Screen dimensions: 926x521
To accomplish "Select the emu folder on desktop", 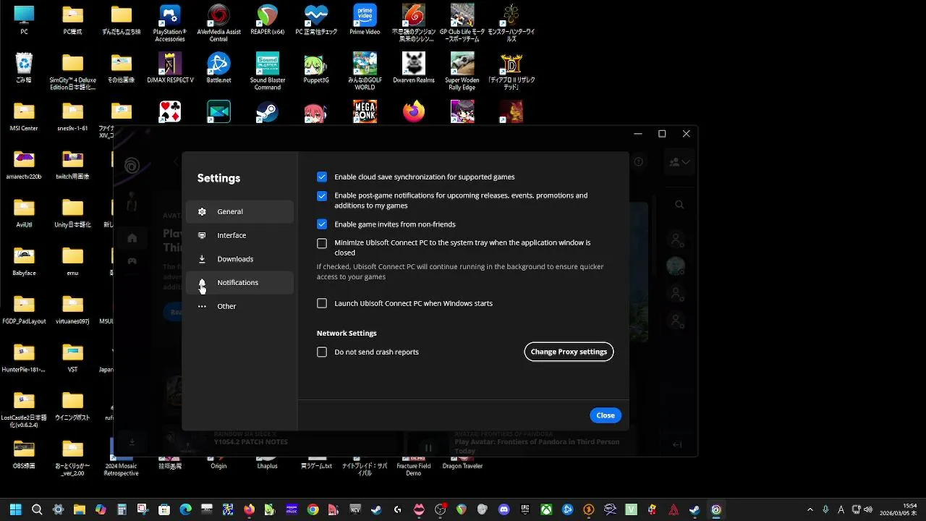I will click(72, 261).
